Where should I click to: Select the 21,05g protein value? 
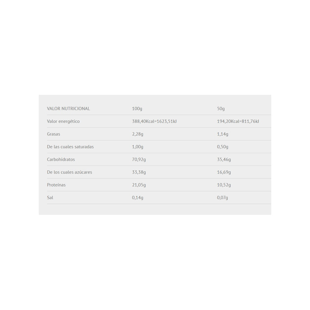coord(139,185)
